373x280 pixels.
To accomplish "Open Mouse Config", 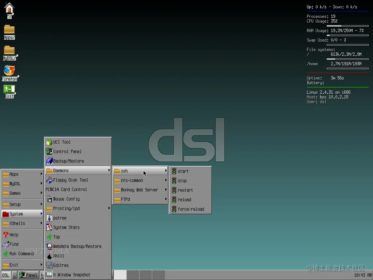I will 78,199.
